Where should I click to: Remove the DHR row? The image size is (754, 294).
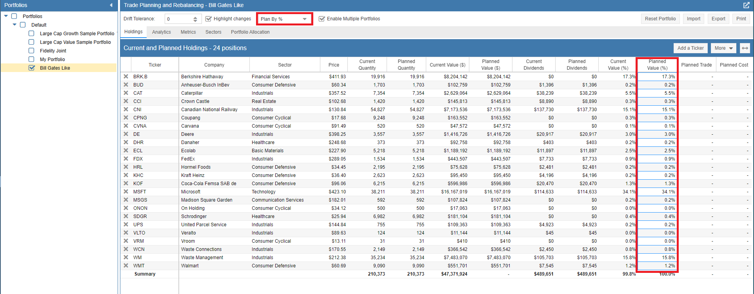click(x=126, y=142)
